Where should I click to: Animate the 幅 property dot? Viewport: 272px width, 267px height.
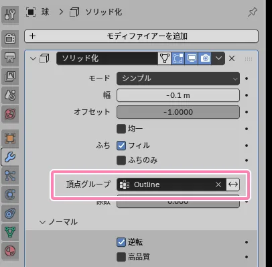(x=247, y=95)
